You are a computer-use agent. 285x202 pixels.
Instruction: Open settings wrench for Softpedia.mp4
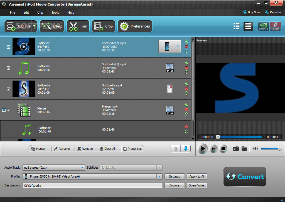(x=186, y=84)
